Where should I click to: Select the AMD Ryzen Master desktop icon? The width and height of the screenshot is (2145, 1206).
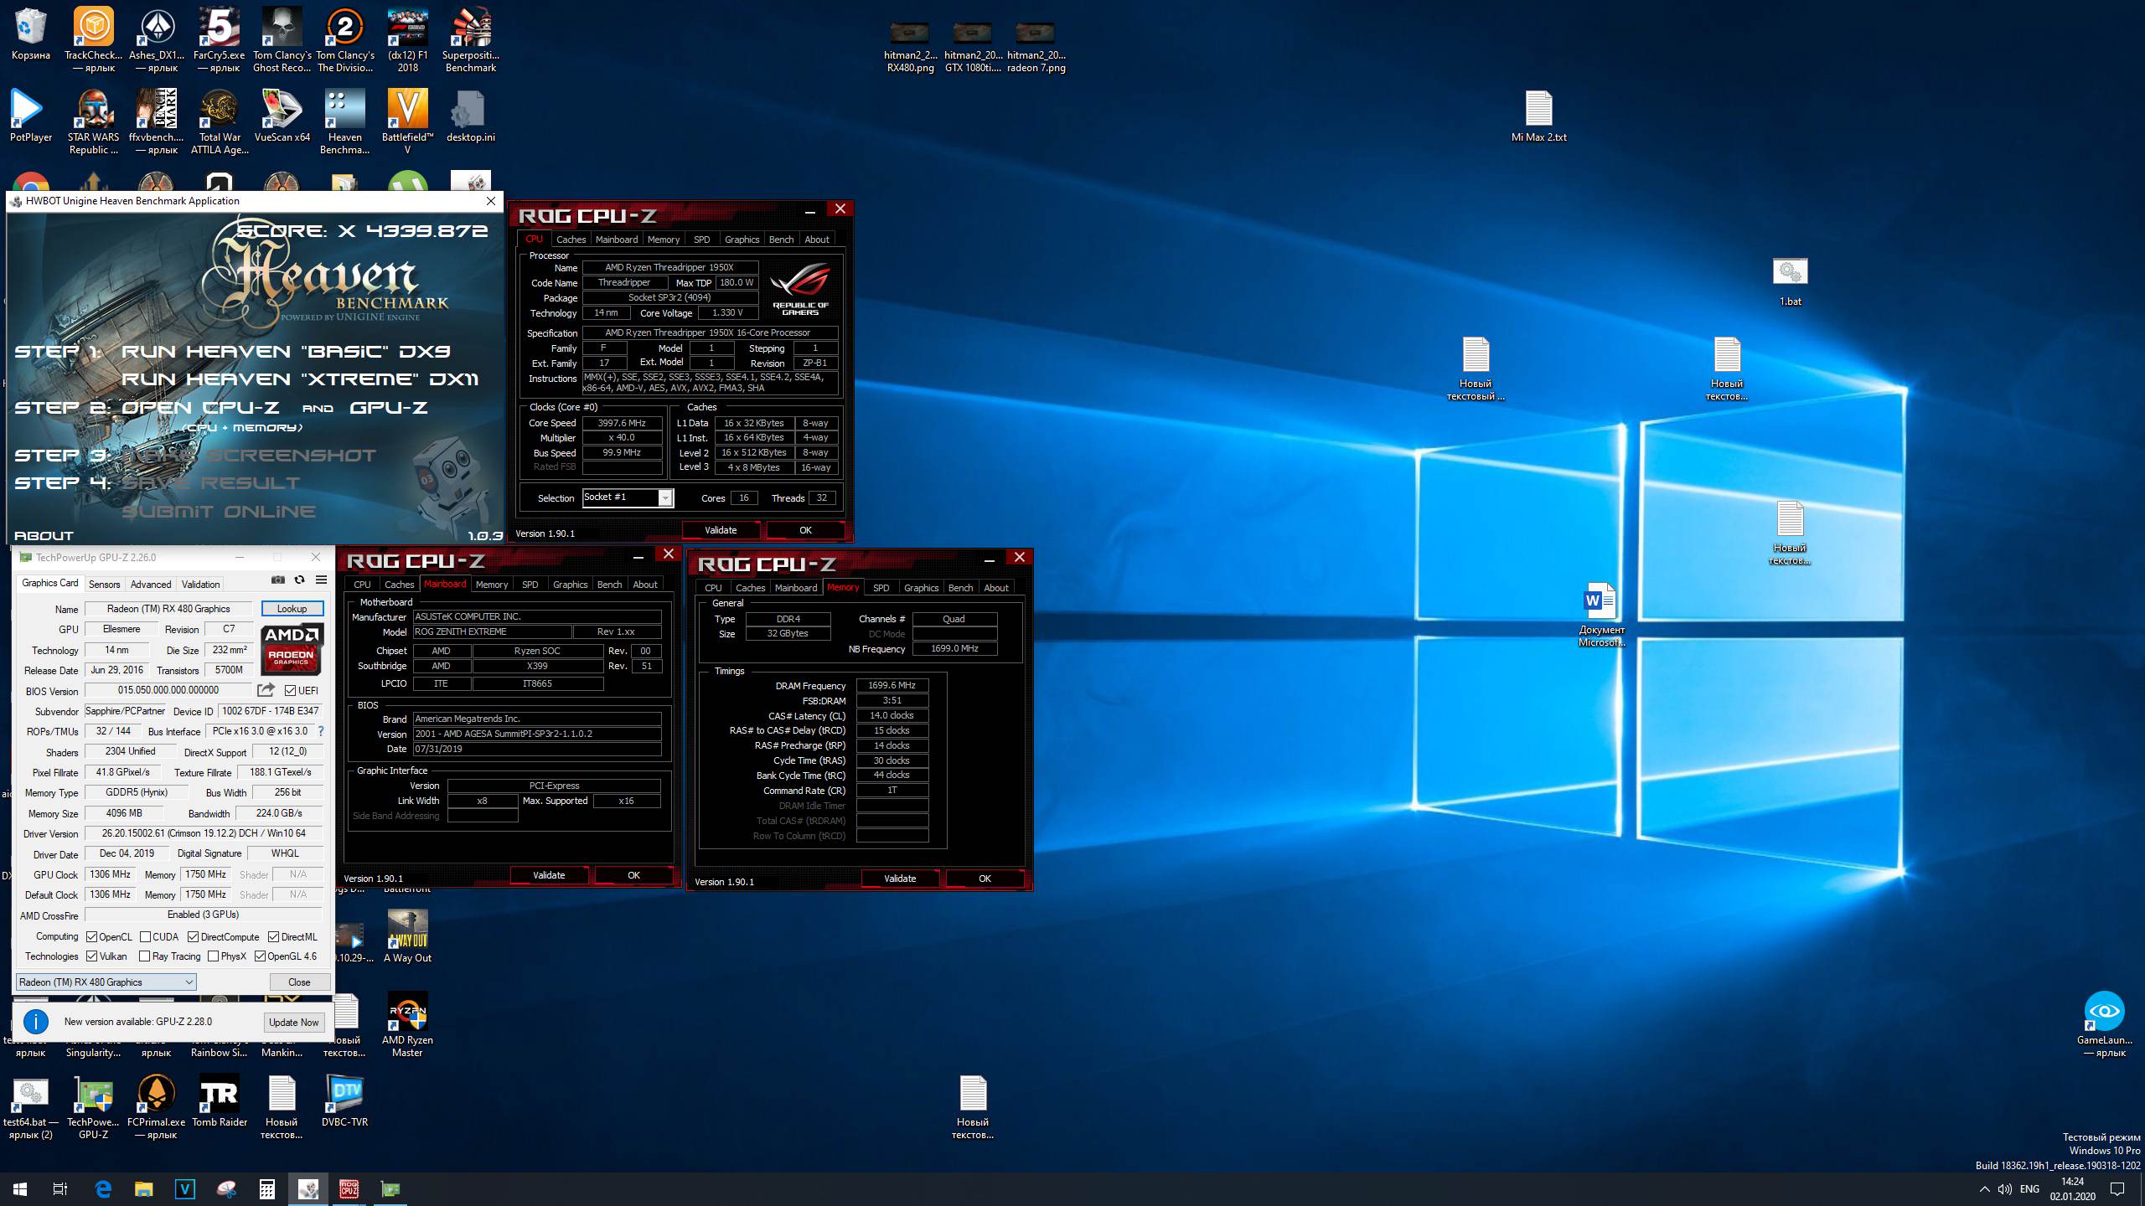(407, 1025)
